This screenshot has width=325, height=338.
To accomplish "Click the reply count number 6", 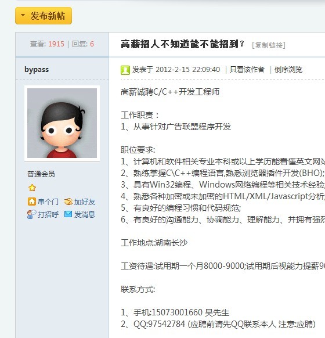I will coord(92,44).
